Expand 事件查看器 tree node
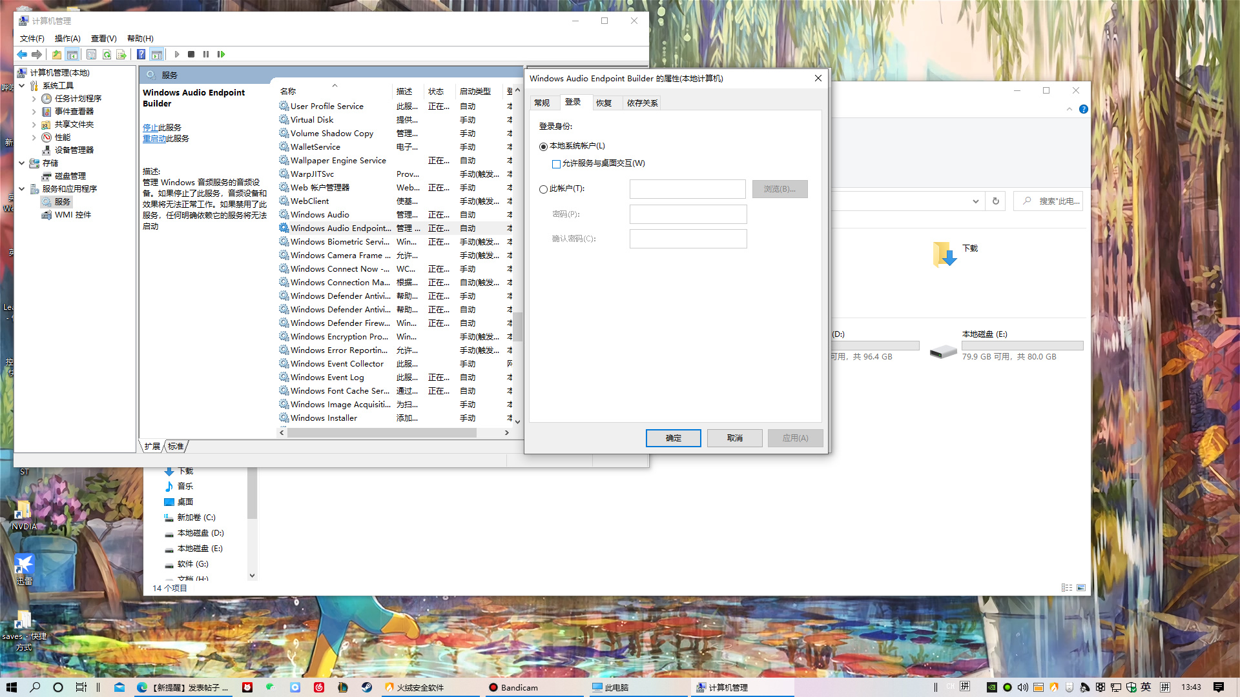This screenshot has width=1240, height=697. (x=34, y=112)
